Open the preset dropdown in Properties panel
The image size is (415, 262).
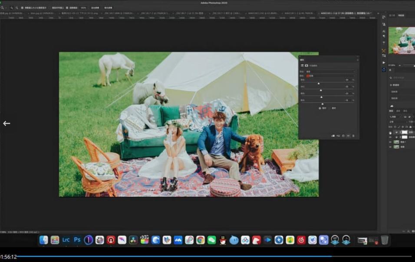[330, 71]
